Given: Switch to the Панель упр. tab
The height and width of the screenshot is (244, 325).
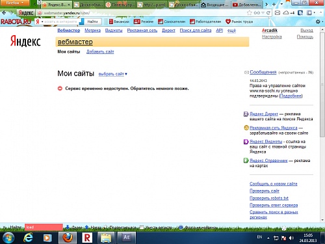Looking at the screenshot, I should [x=120, y=5].
